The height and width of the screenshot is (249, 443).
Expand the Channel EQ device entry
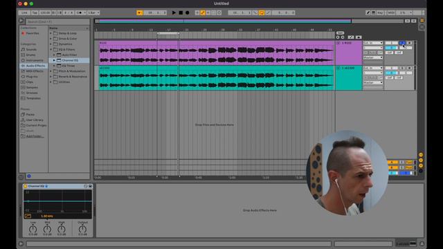[x=54, y=60]
